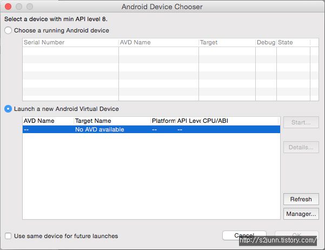Click the Serial Number column header
This screenshot has height=250, width=325.
71,42
